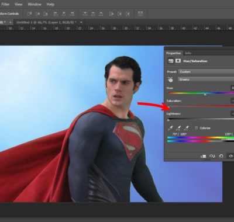Click the Distribute top edges icon
Image resolution: width=234 pixels, height=222 pixels.
85,14
